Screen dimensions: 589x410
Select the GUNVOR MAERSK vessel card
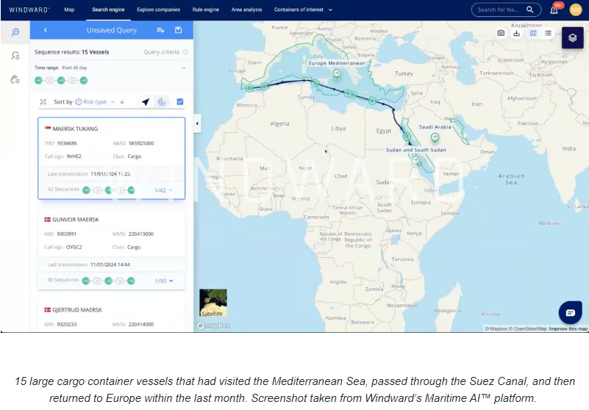(112, 249)
